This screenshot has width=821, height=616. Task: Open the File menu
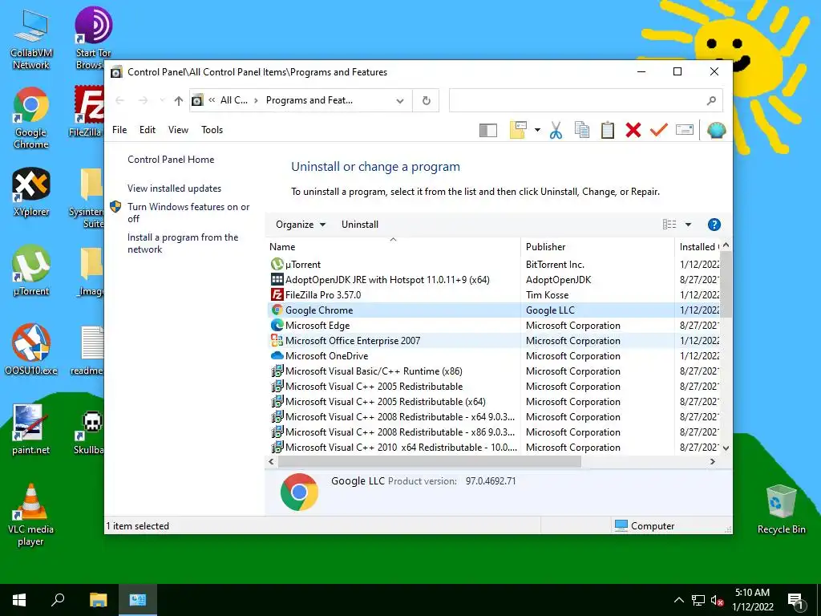pos(119,130)
